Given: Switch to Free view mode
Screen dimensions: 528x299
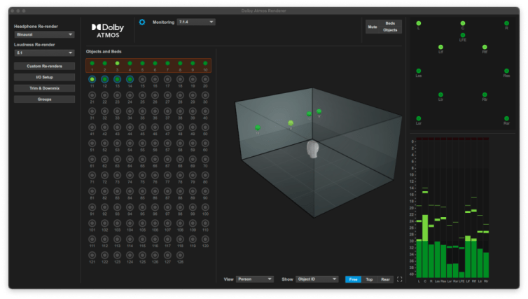Looking at the screenshot, I should click(354, 279).
